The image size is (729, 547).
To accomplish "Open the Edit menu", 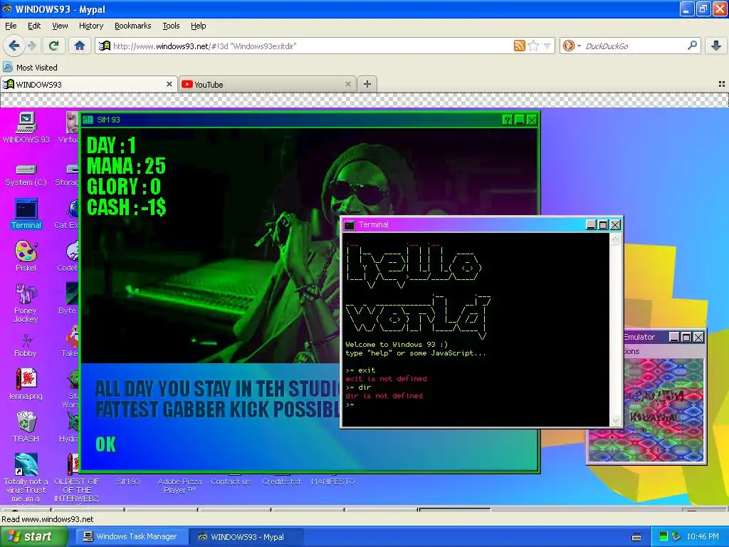I will [x=34, y=26].
